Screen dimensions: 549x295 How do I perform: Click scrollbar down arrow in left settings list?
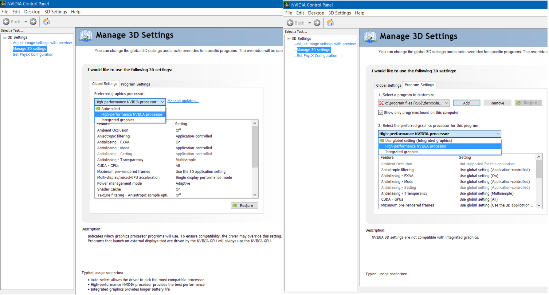pyautogui.click(x=255, y=195)
